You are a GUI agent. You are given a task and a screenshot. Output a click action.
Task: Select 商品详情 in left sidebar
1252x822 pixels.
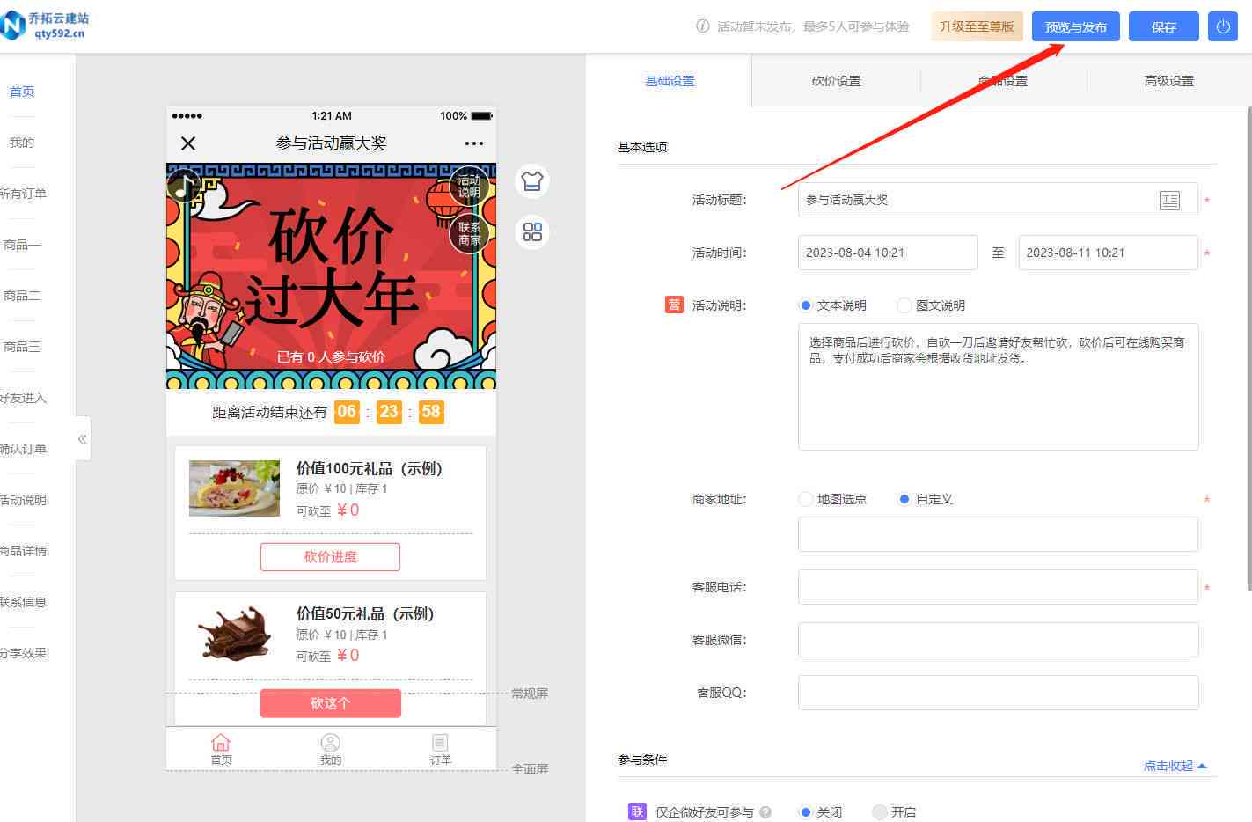(24, 551)
